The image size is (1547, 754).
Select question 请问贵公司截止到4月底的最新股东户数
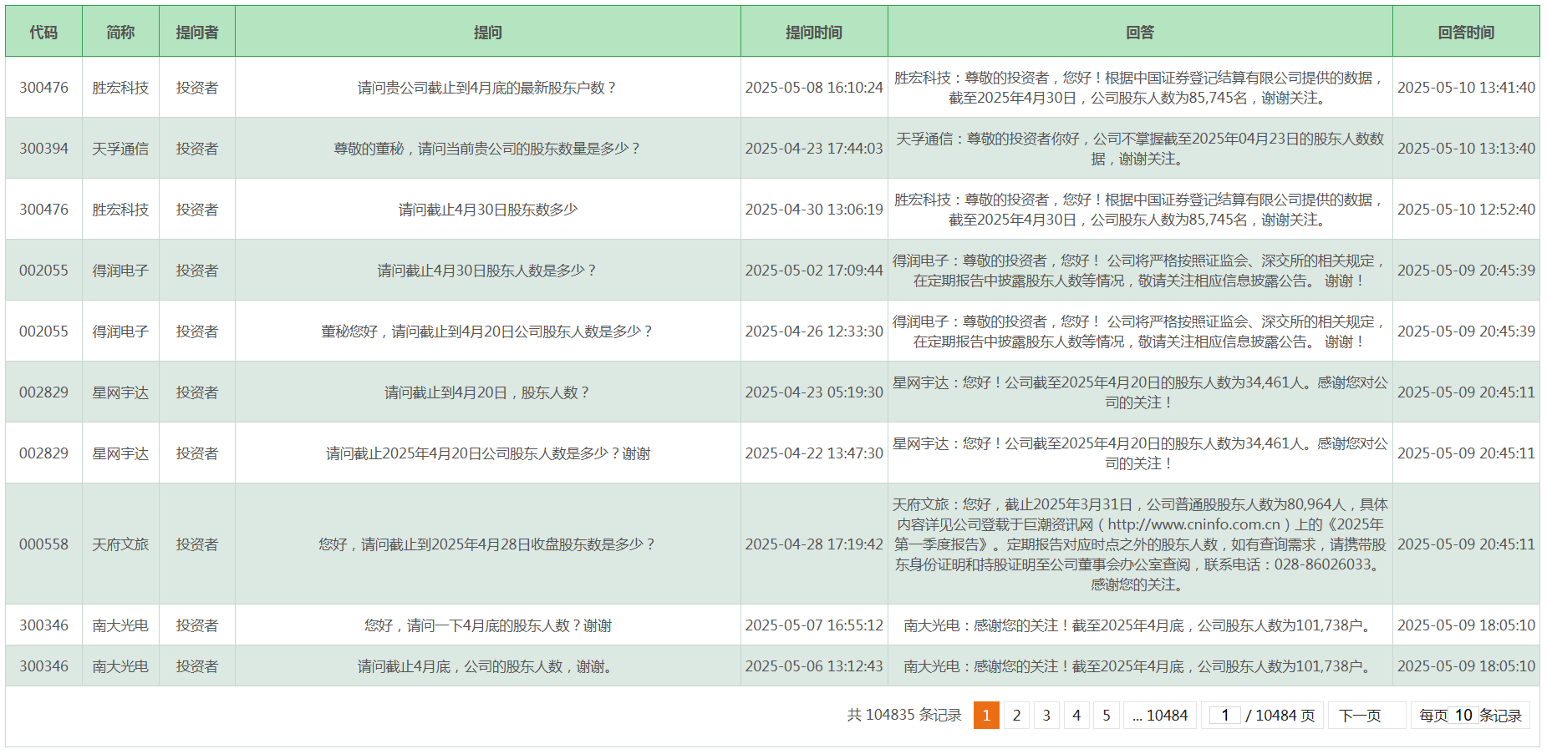[x=488, y=88]
